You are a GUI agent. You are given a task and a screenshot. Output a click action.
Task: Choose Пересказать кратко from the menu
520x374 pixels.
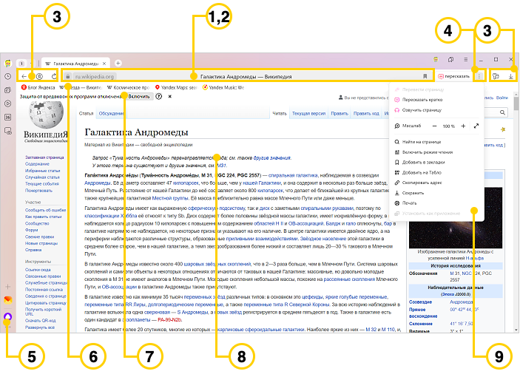[x=422, y=100]
